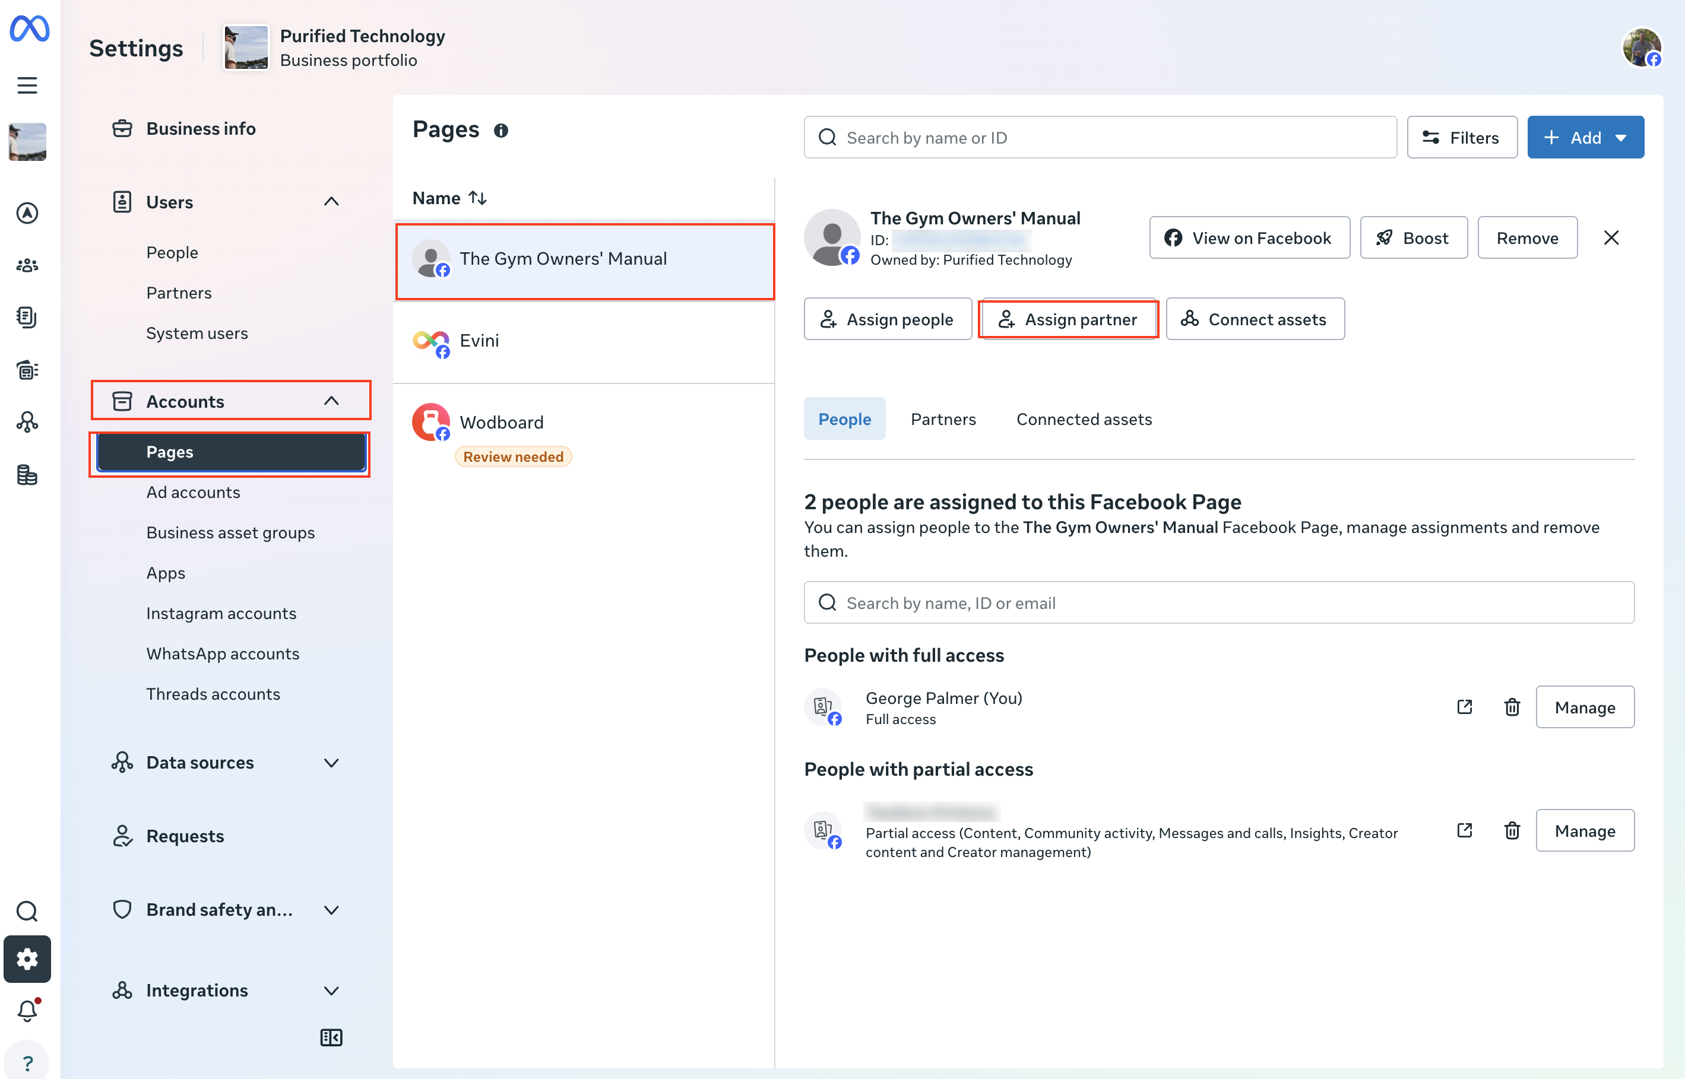Open the Purified Technology portfolio picture in the header
Screen dimensions: 1685x1079
[246, 47]
